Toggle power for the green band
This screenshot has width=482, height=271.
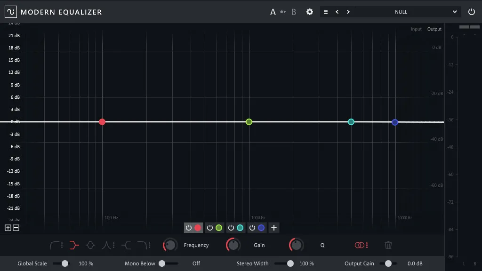209,228
